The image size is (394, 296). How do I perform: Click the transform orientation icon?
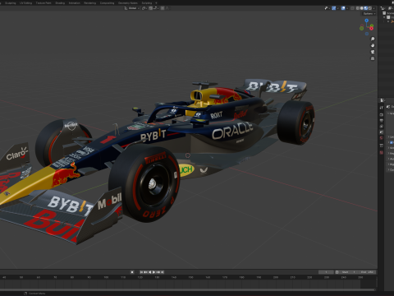tap(126, 8)
